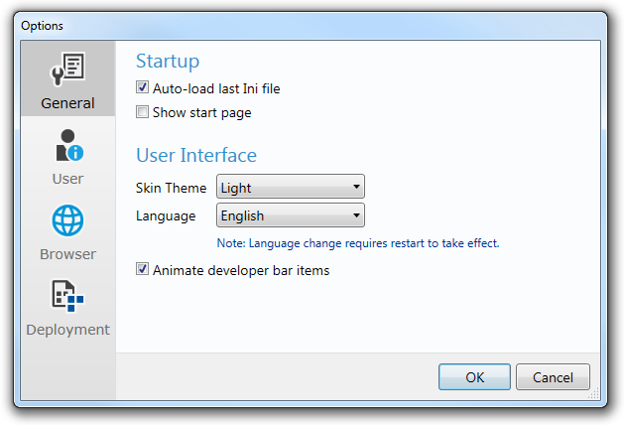Select the General wrench-and-document icon
The image size is (624, 425).
coord(67,69)
